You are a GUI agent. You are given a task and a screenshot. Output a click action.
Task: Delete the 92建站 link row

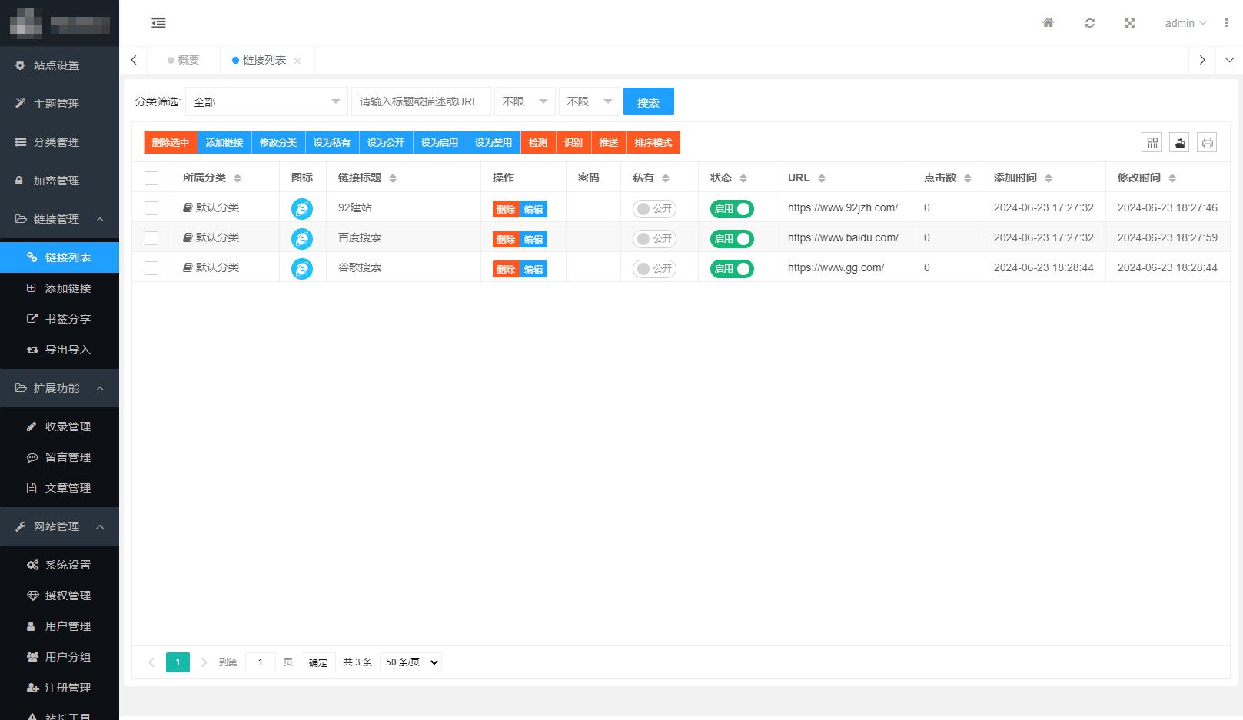tap(506, 209)
